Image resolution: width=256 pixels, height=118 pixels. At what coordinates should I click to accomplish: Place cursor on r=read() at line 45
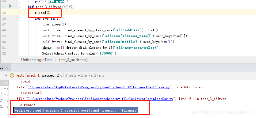click(42, 13)
